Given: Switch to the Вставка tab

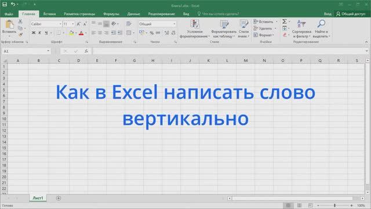Looking at the screenshot, I should point(49,14).
